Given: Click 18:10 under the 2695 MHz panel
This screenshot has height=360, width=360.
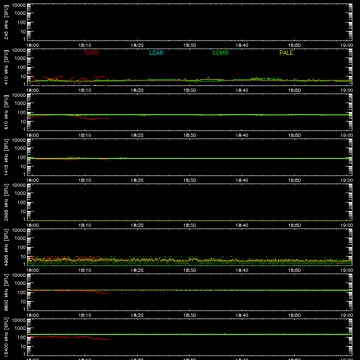Looking at the screenshot, I should coord(85,225).
